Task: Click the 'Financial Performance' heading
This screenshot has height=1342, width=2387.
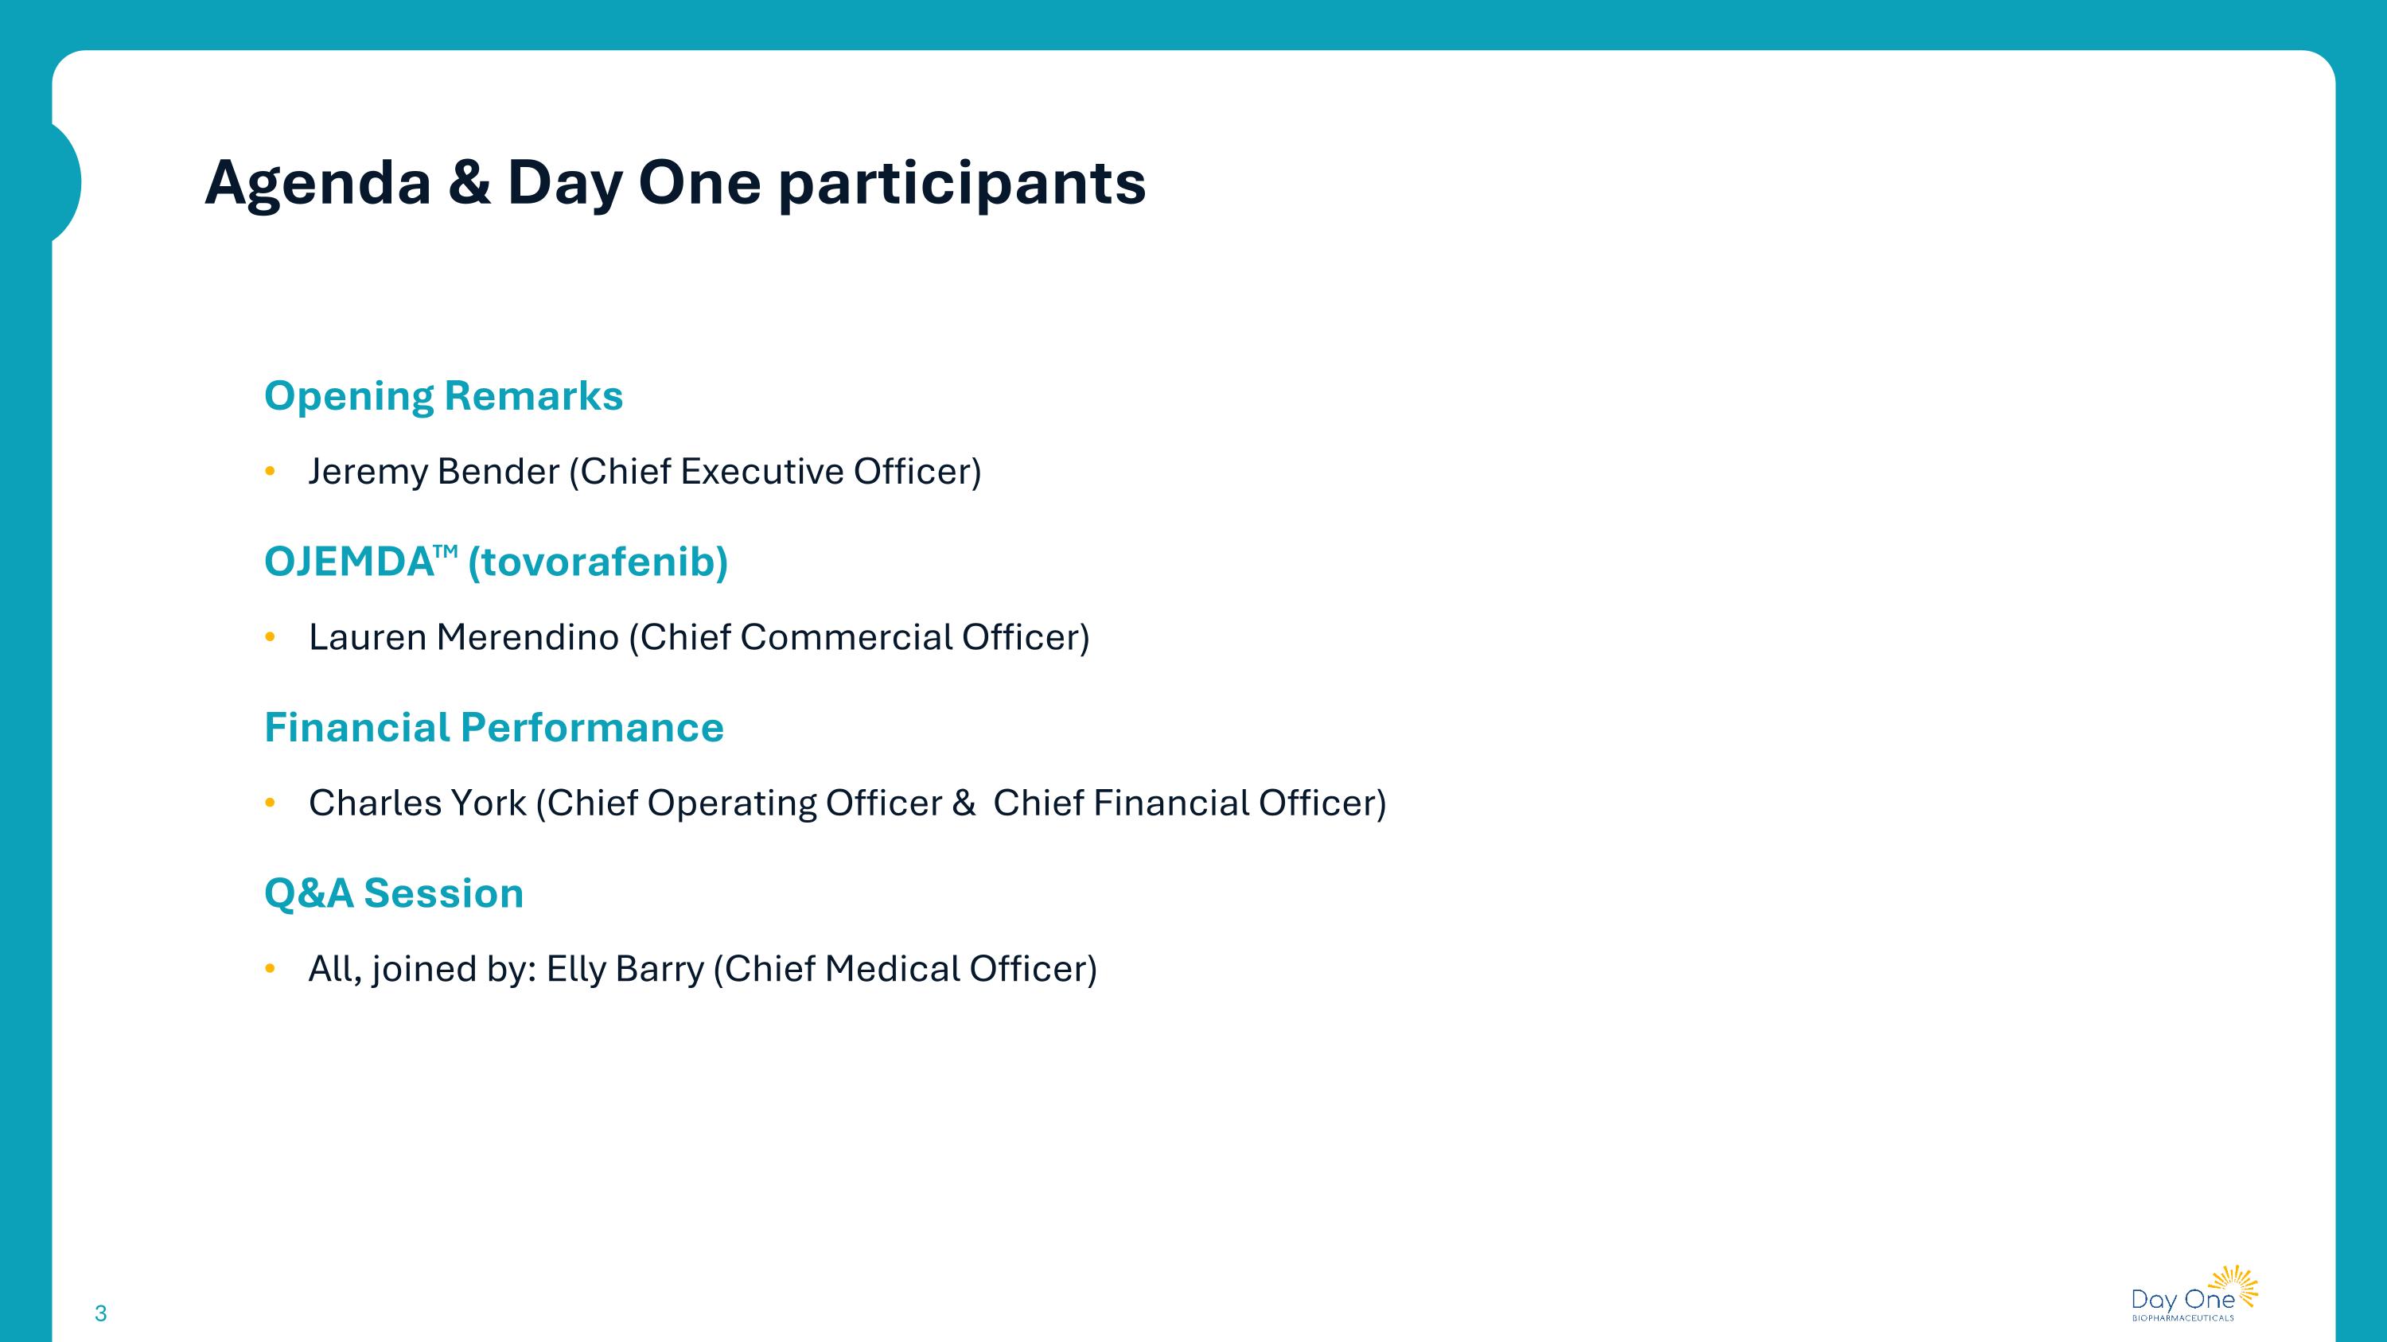Action: (x=494, y=728)
